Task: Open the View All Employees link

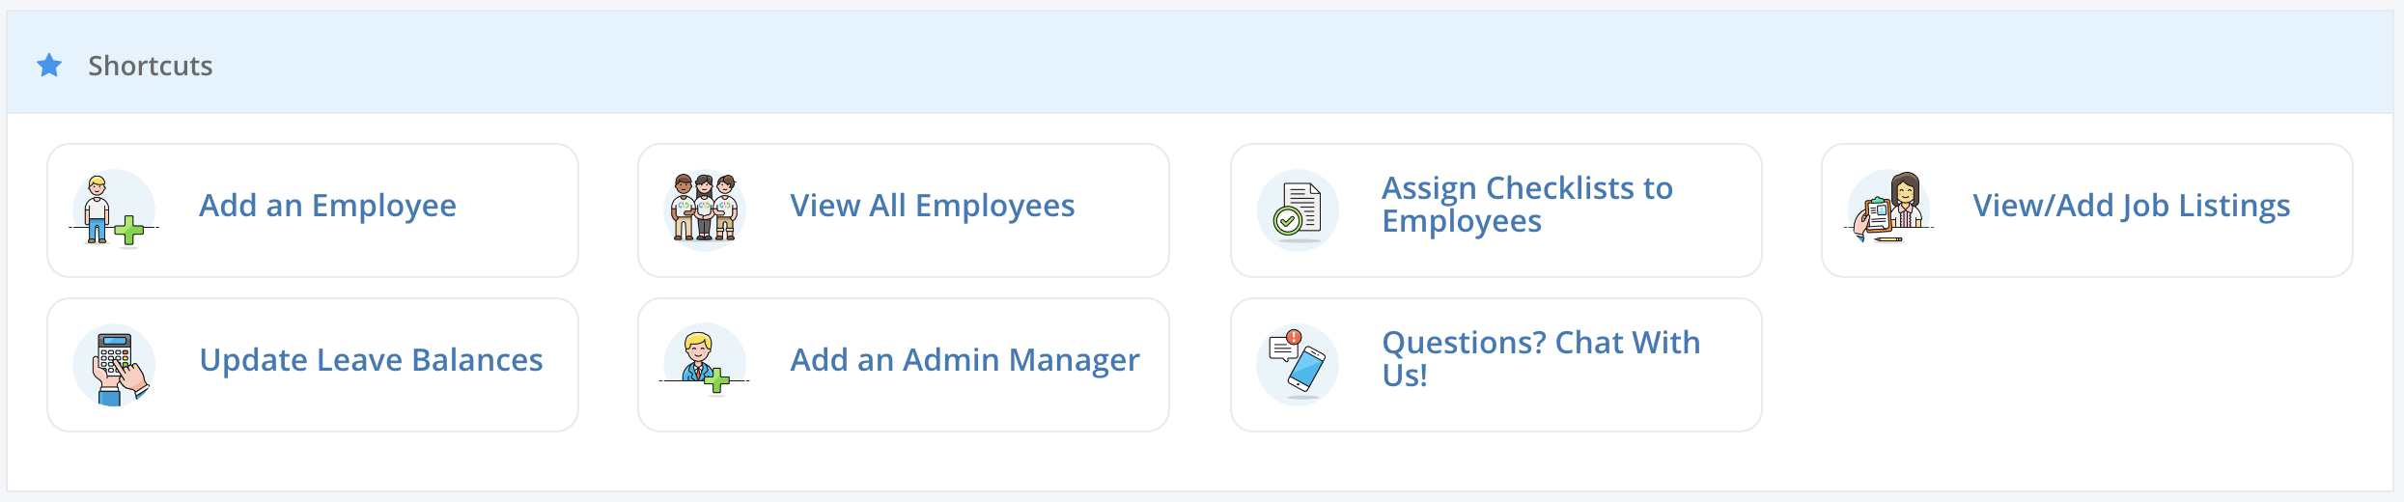Action: click(933, 206)
